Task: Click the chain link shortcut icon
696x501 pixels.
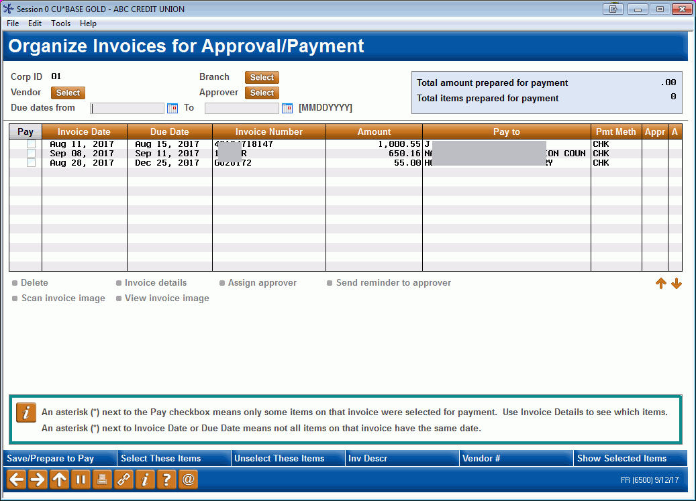Action: (123, 480)
